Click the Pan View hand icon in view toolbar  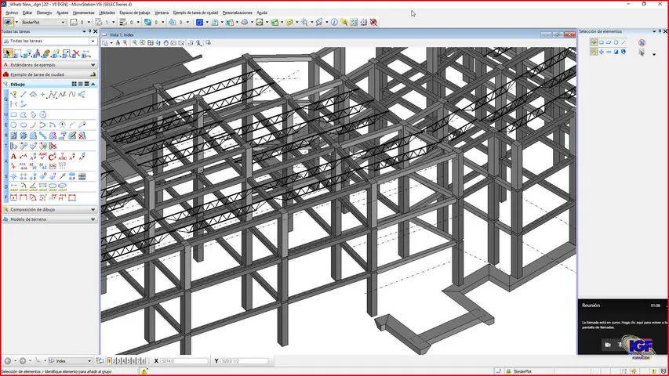166,42
